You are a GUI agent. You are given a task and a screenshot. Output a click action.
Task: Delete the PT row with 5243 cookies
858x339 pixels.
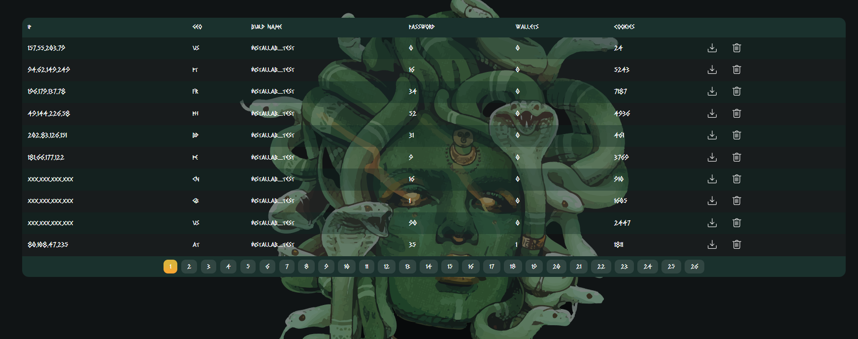(x=737, y=69)
